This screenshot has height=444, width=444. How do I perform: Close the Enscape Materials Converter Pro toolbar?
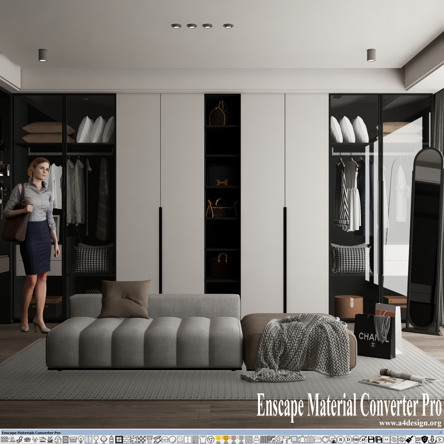click(441, 433)
